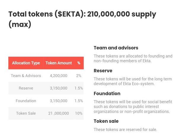The image size is (189, 138).
Task: Click the Foundation section heading
Action: pyautogui.click(x=107, y=93)
